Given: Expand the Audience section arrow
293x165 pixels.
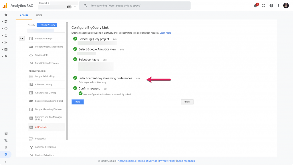Looking at the screenshot, I should (x=2, y=35).
